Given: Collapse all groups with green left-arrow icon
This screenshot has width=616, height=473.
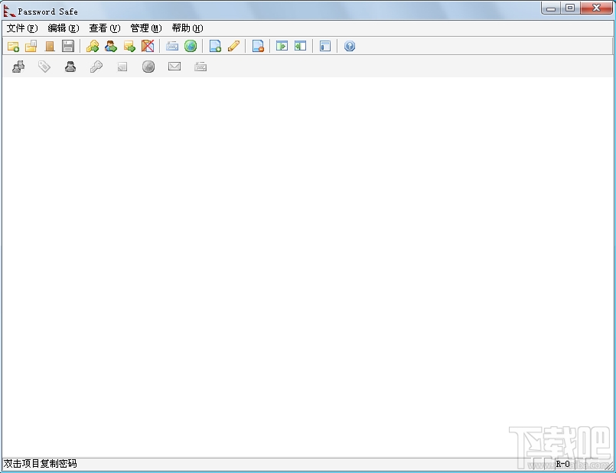Looking at the screenshot, I should pos(301,47).
